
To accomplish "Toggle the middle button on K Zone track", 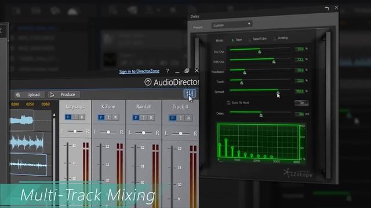I will pos(108,117).
